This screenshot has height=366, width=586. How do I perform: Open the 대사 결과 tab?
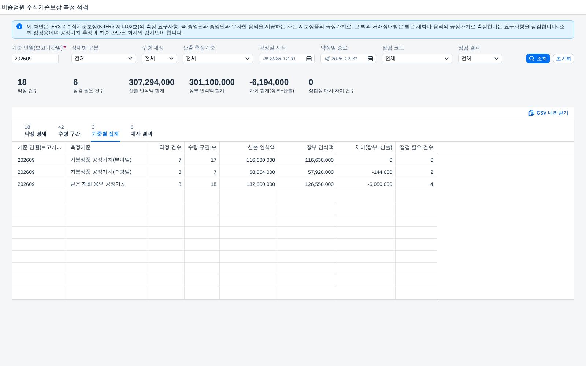pyautogui.click(x=141, y=131)
